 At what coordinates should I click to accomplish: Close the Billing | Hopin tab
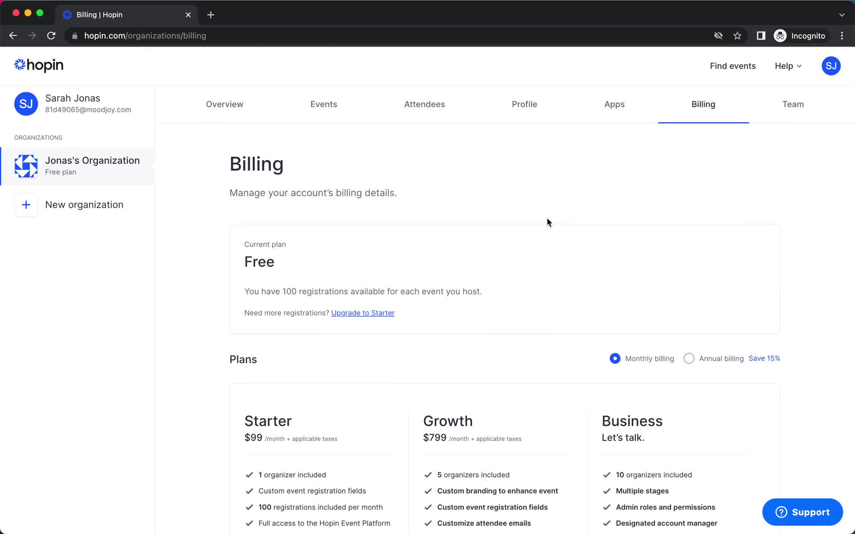[x=188, y=15]
